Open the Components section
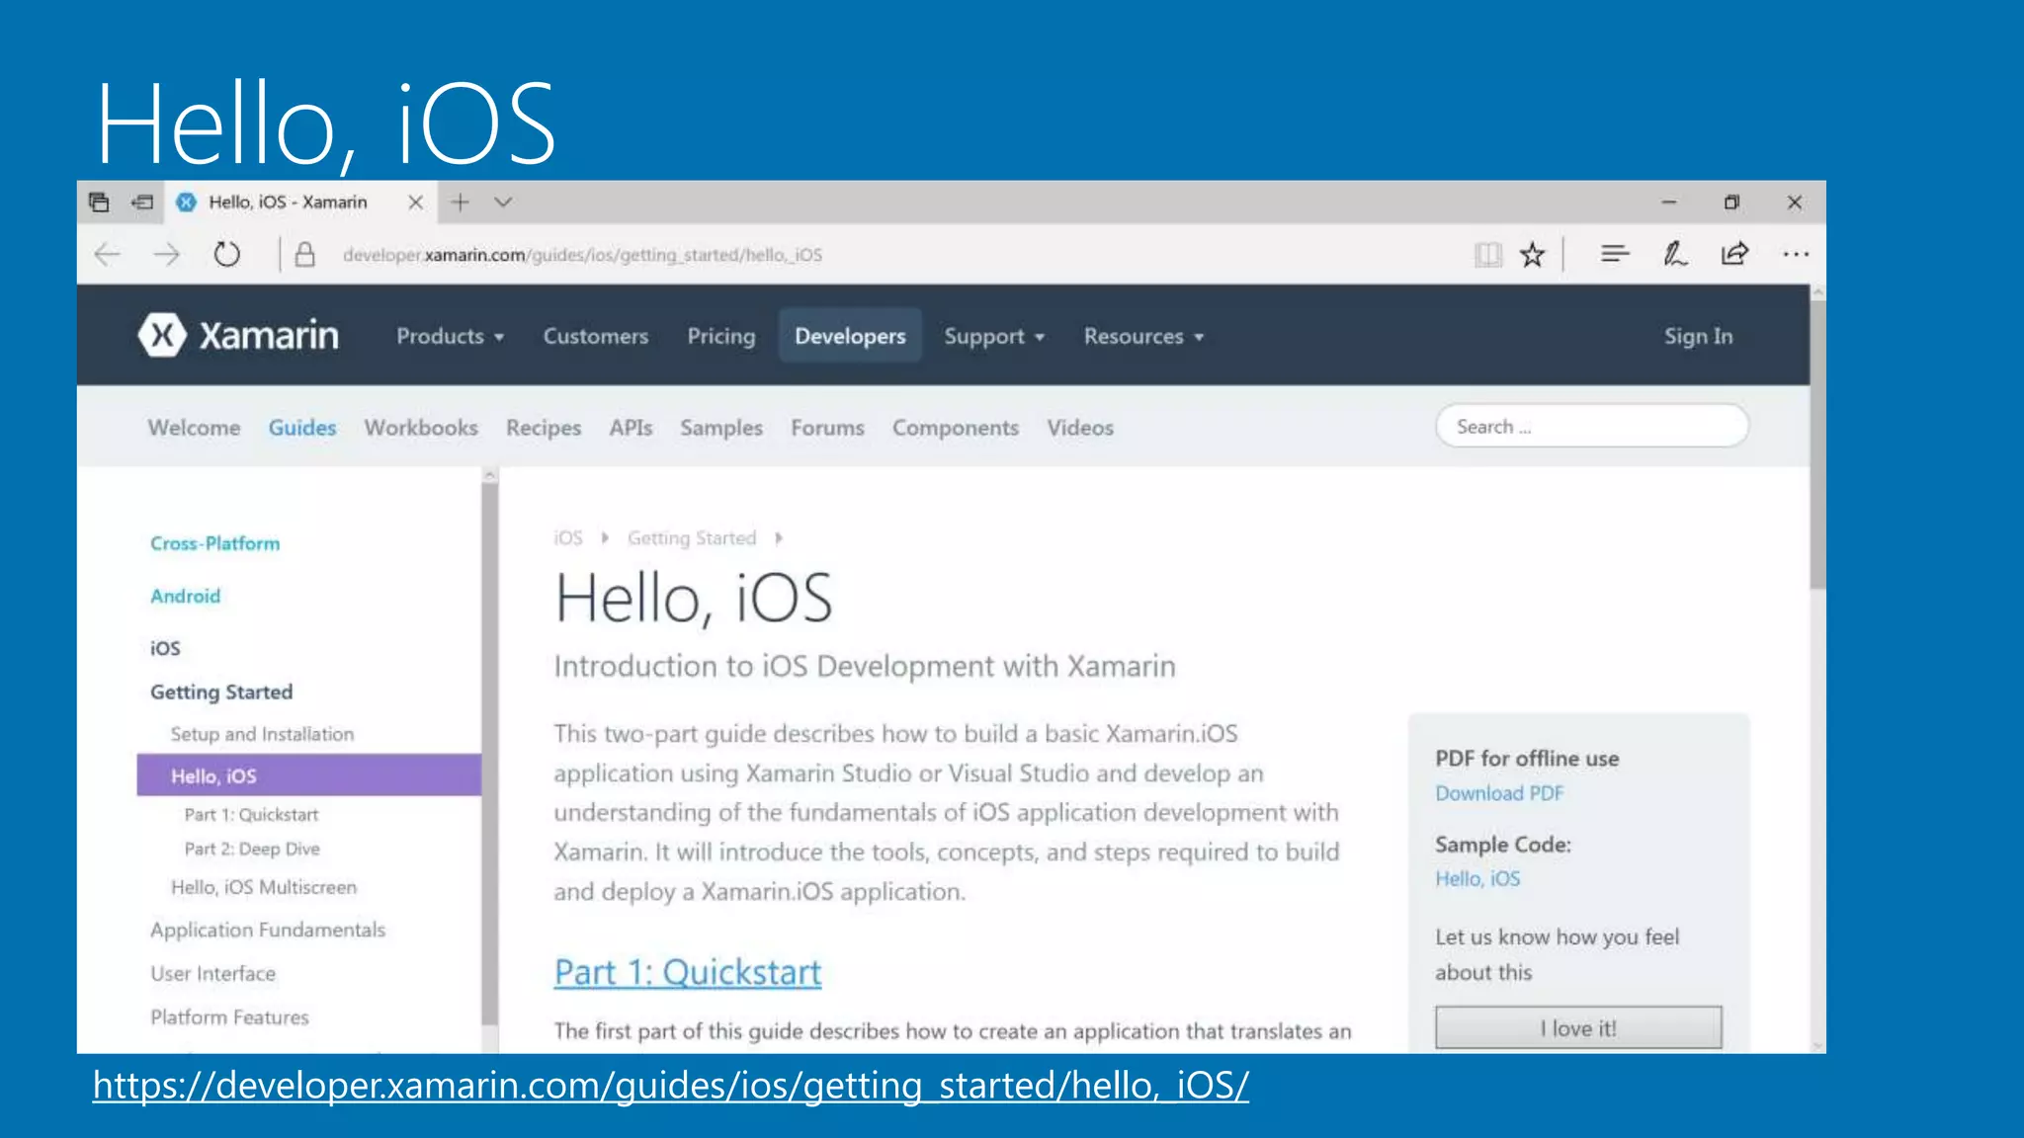 [x=956, y=428]
